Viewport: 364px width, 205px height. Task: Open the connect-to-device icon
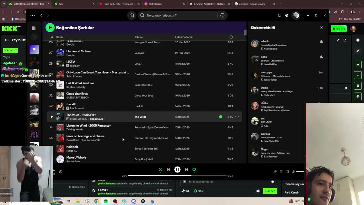pos(287,172)
